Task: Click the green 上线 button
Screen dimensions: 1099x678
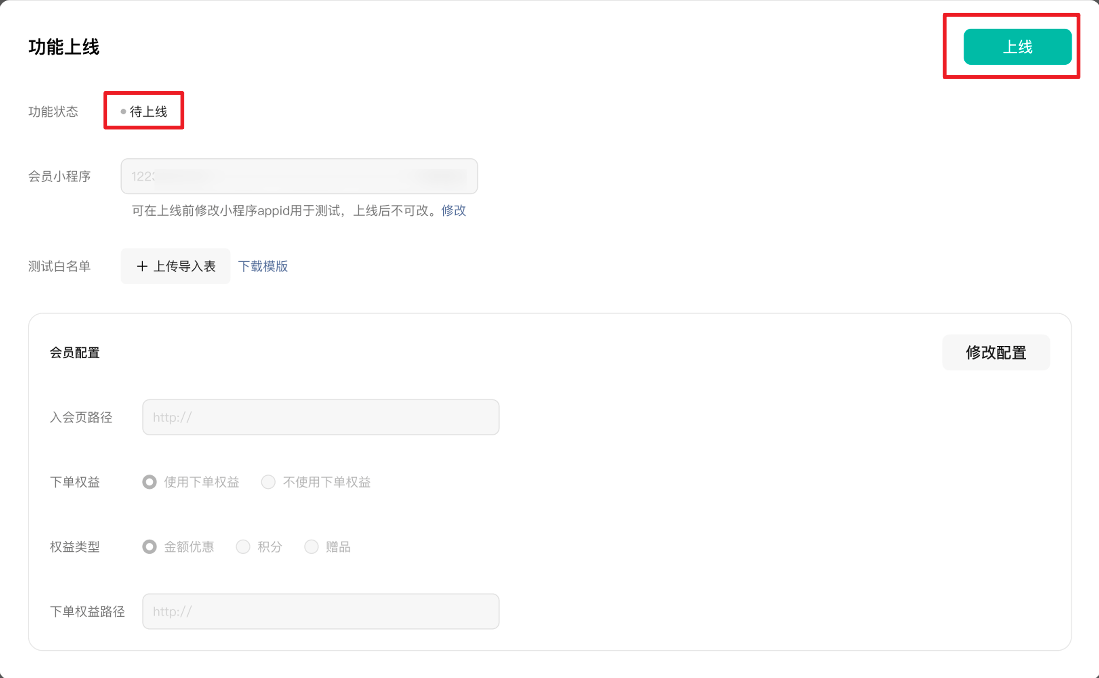Action: [1017, 47]
